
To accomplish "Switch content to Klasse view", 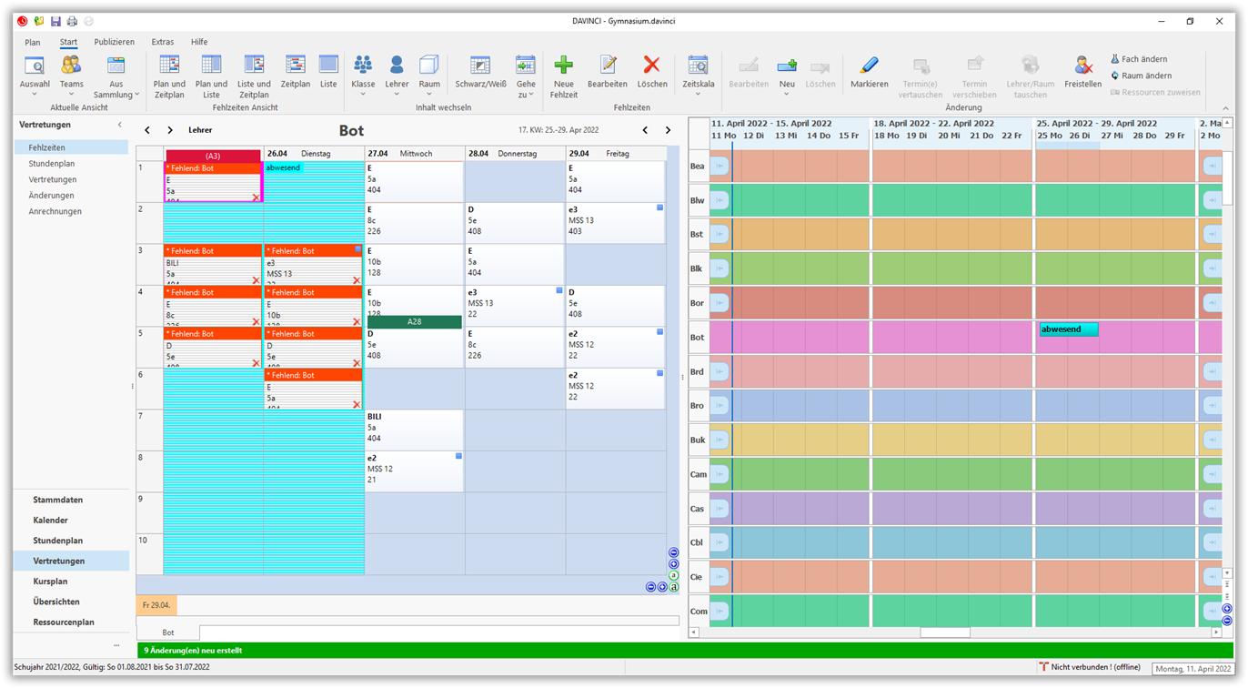I will click(363, 75).
